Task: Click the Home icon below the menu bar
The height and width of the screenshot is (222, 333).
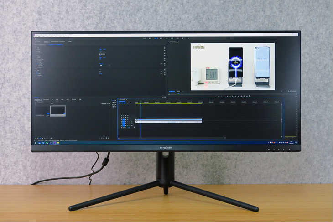Action: click(x=36, y=38)
